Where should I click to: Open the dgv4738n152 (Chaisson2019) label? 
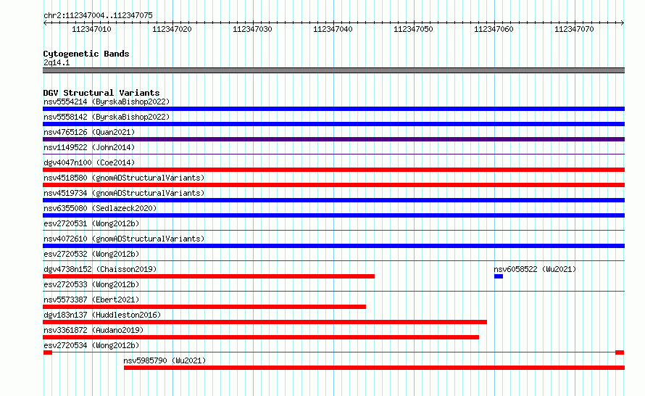click(100, 269)
